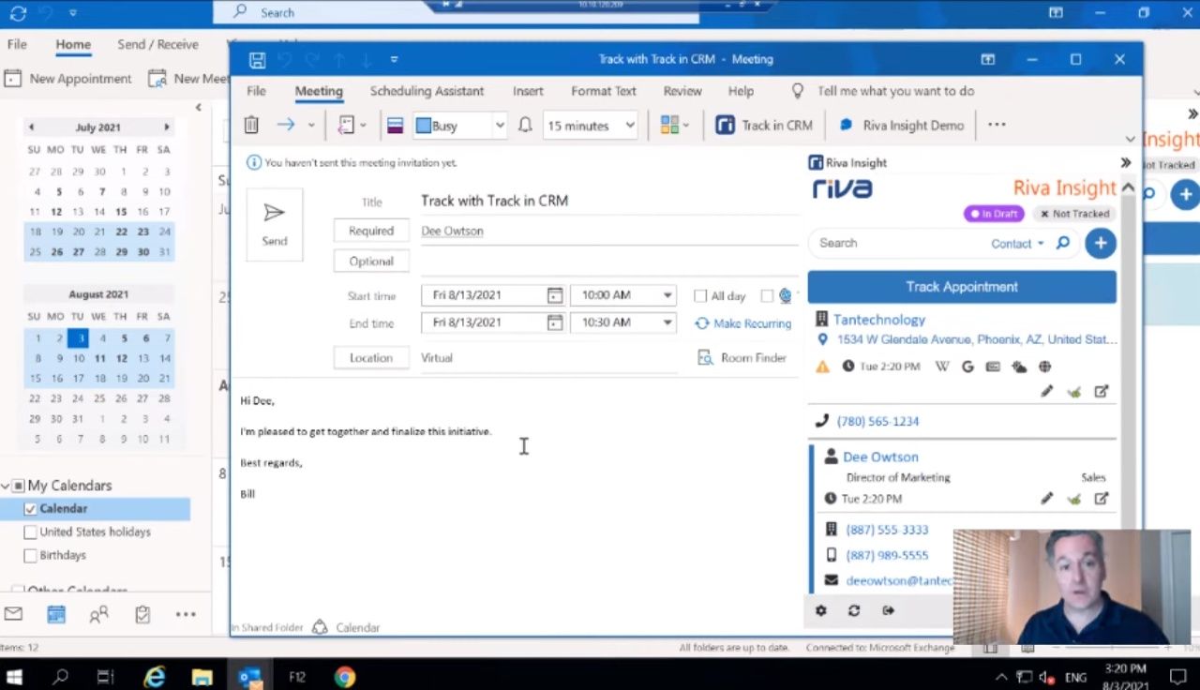Expand the categorize color grid dropdown

tap(686, 125)
